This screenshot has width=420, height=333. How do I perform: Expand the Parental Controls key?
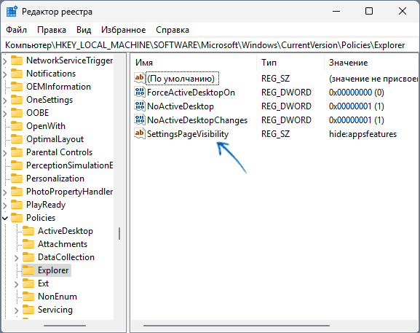tap(5, 153)
